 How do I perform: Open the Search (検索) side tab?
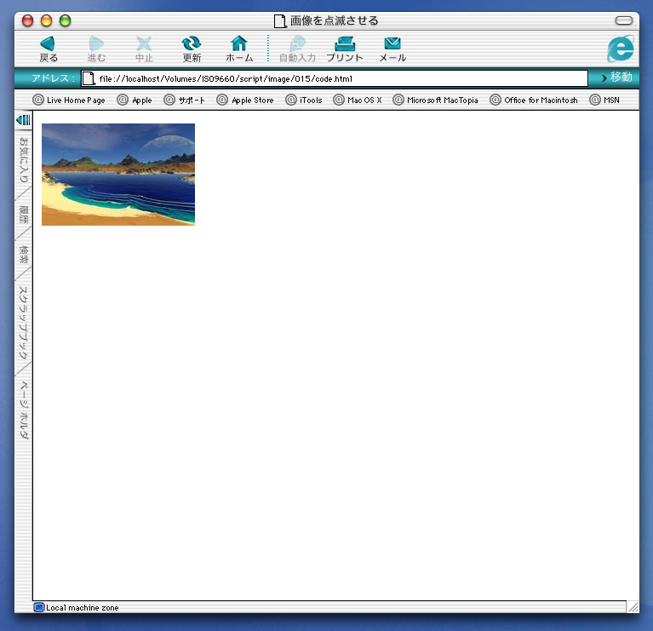24,254
